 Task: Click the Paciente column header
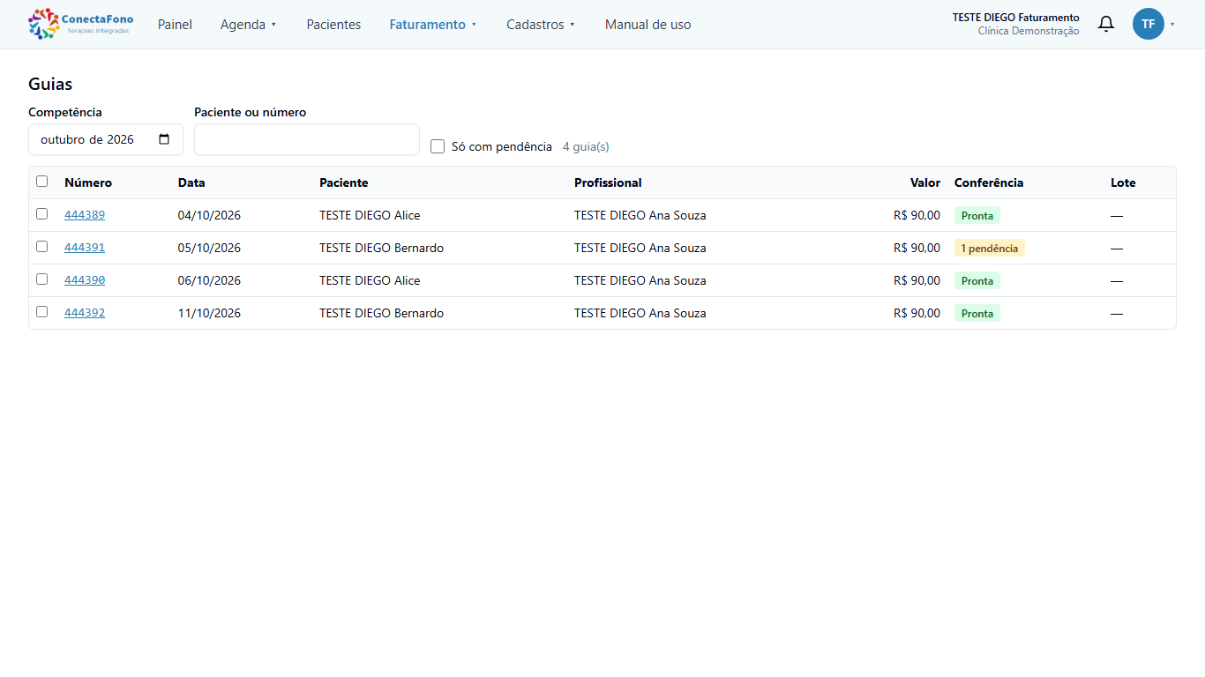344,182
